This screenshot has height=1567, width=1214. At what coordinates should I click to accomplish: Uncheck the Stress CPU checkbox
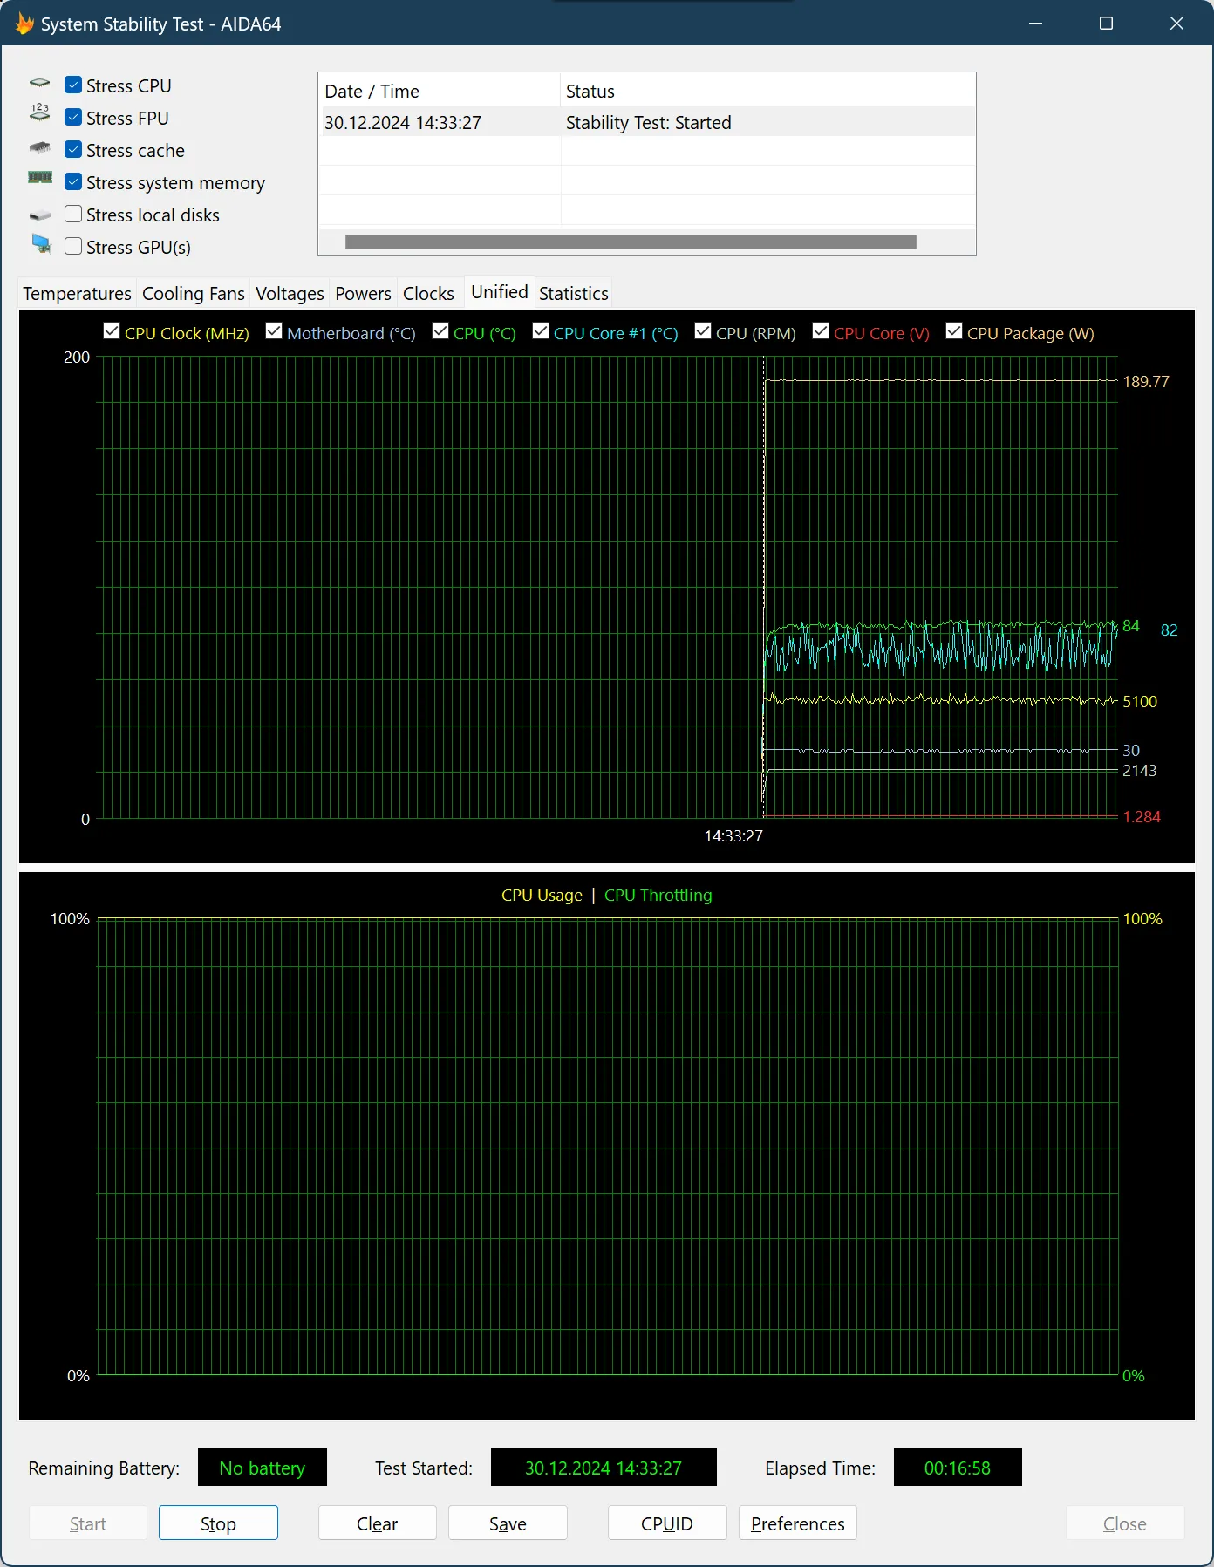click(73, 85)
